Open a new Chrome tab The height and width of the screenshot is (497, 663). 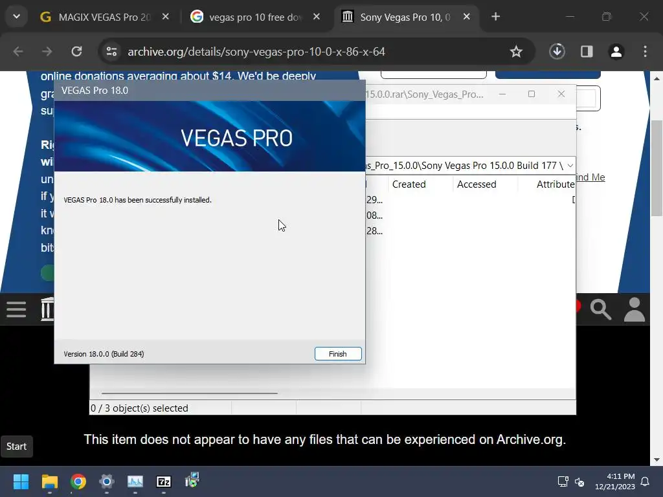(x=495, y=16)
